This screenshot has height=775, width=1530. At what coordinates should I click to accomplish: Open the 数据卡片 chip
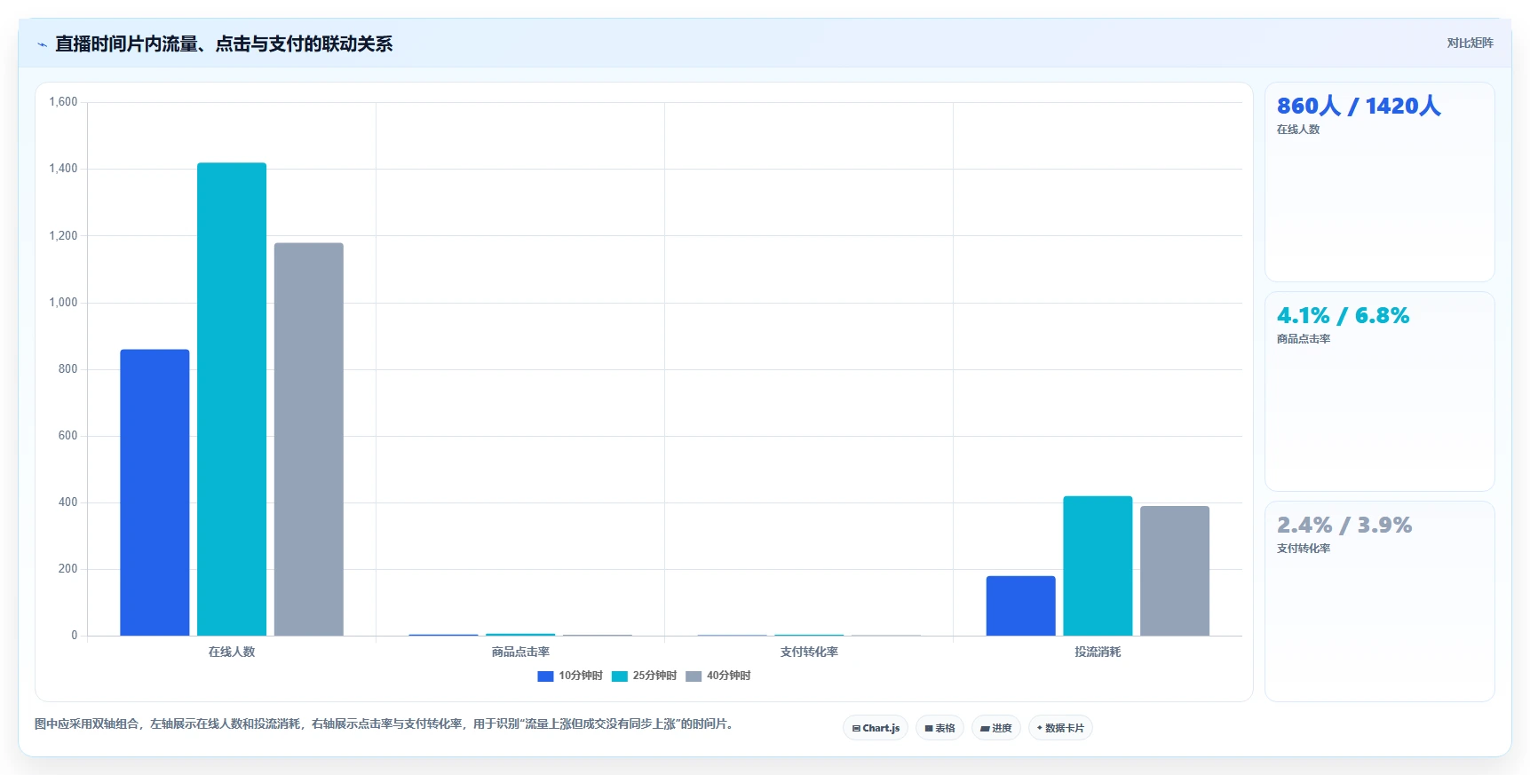[1060, 728]
